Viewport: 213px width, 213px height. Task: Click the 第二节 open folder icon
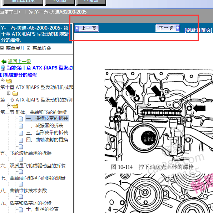point(15,106)
